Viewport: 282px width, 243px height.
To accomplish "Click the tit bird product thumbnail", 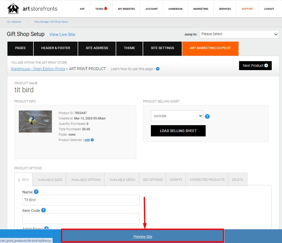I will 35,122.
